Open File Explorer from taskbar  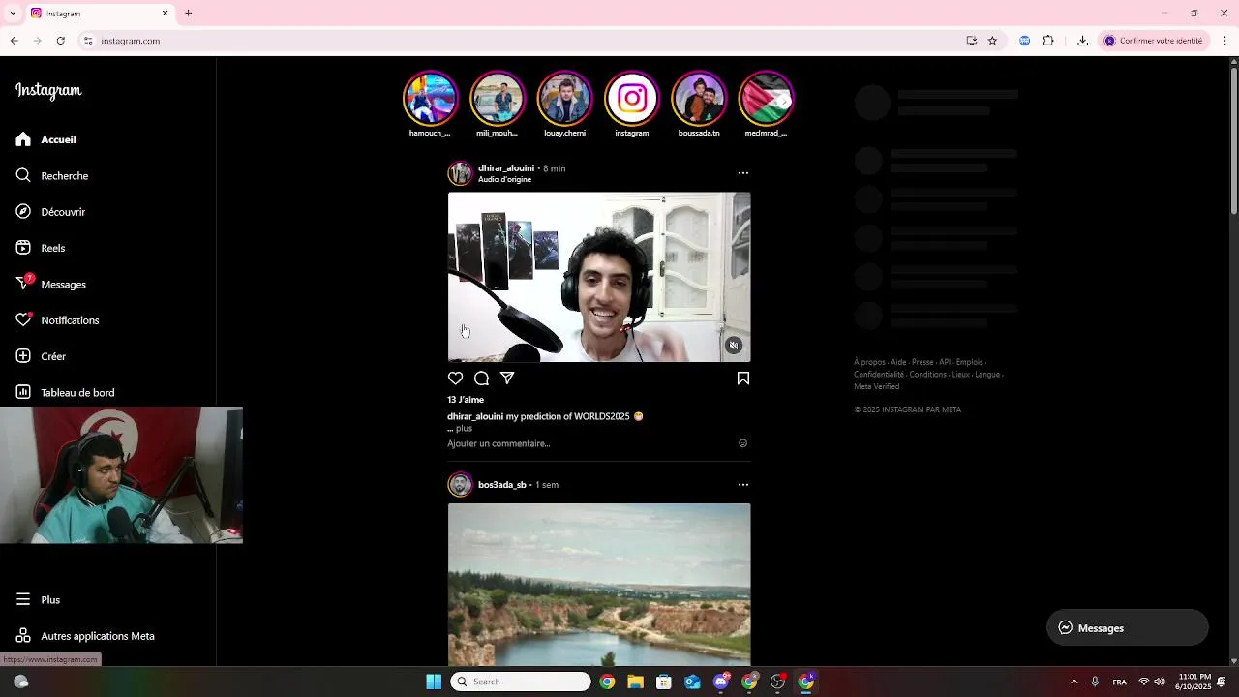point(635,682)
